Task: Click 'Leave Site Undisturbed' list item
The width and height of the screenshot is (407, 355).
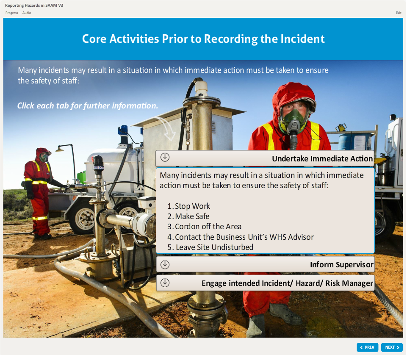Action: (x=210, y=247)
